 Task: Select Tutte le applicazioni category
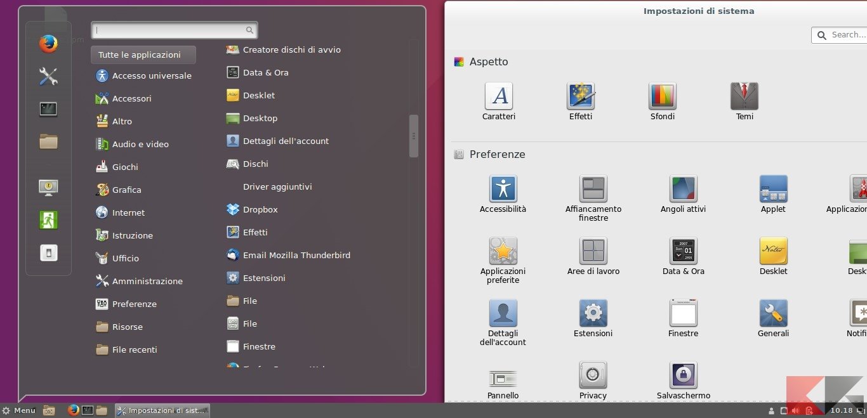pyautogui.click(x=143, y=55)
